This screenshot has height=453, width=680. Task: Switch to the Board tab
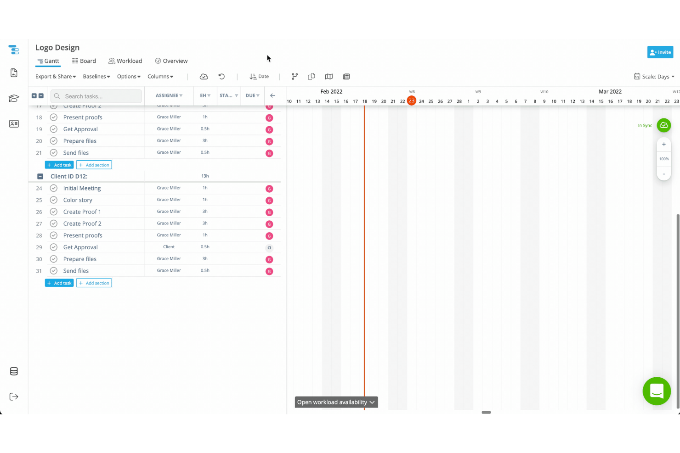point(84,61)
